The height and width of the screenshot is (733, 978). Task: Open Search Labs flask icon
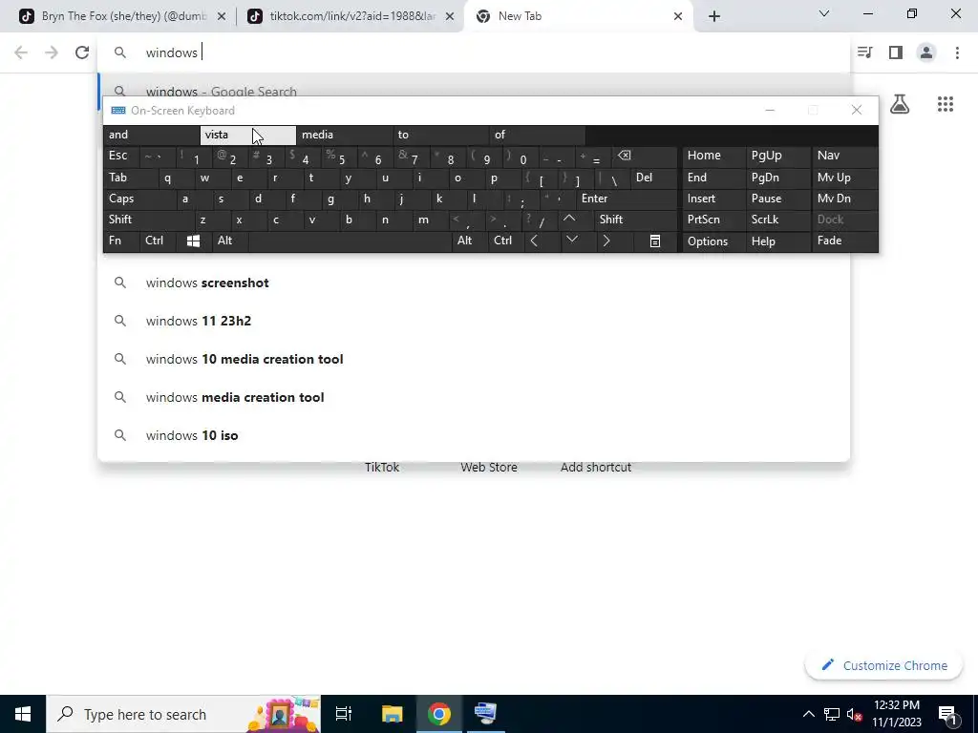click(x=899, y=104)
